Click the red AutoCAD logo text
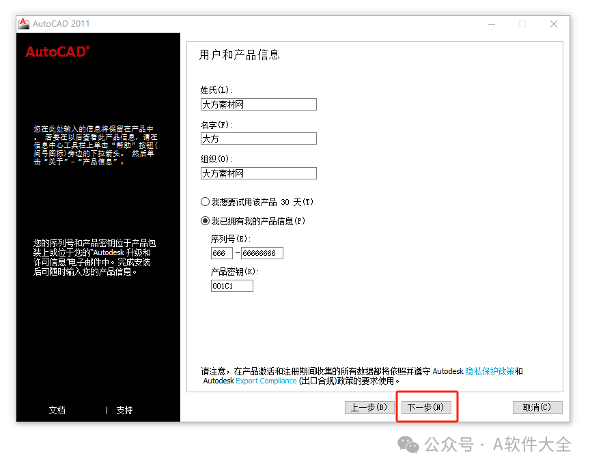 (57, 51)
